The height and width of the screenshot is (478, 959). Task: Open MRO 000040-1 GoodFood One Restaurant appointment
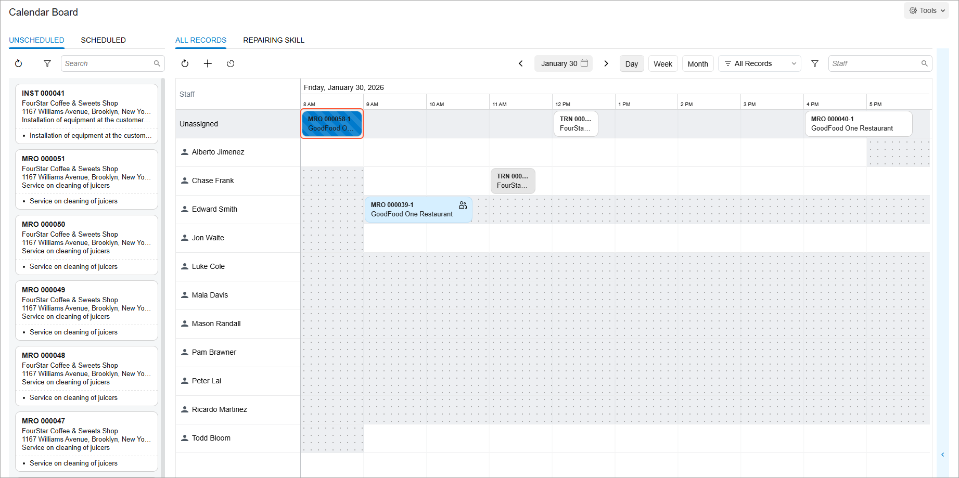point(859,124)
